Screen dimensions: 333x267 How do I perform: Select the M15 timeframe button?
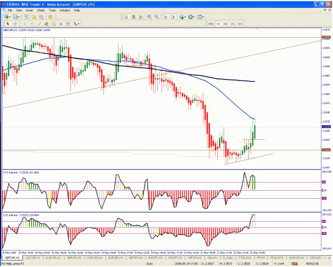pos(211,24)
